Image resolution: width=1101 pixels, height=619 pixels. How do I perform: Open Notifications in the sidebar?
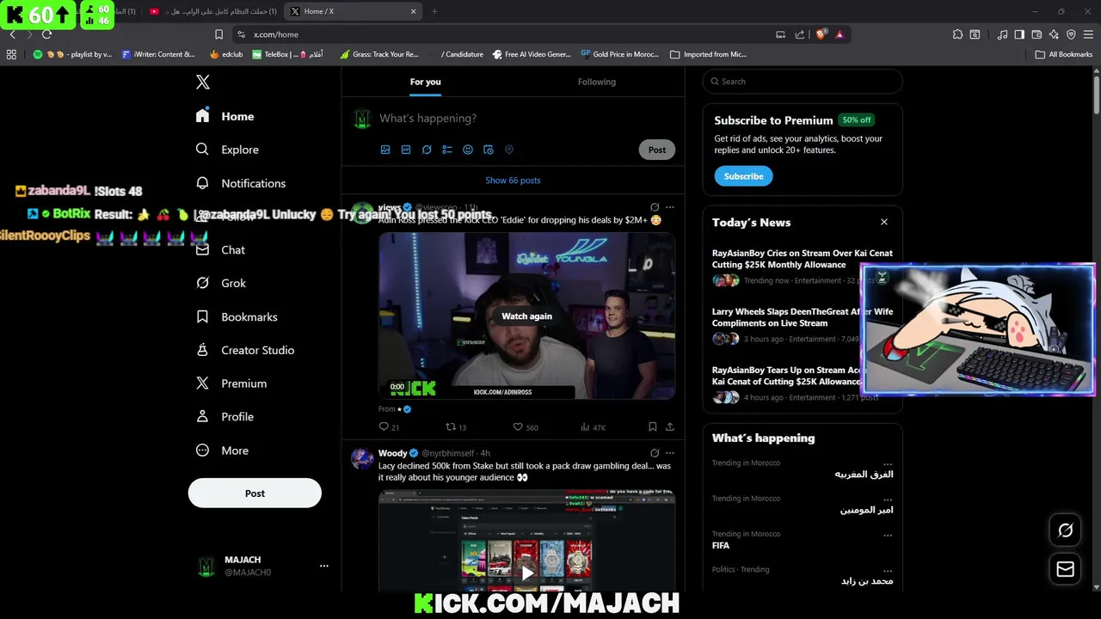coord(241,183)
